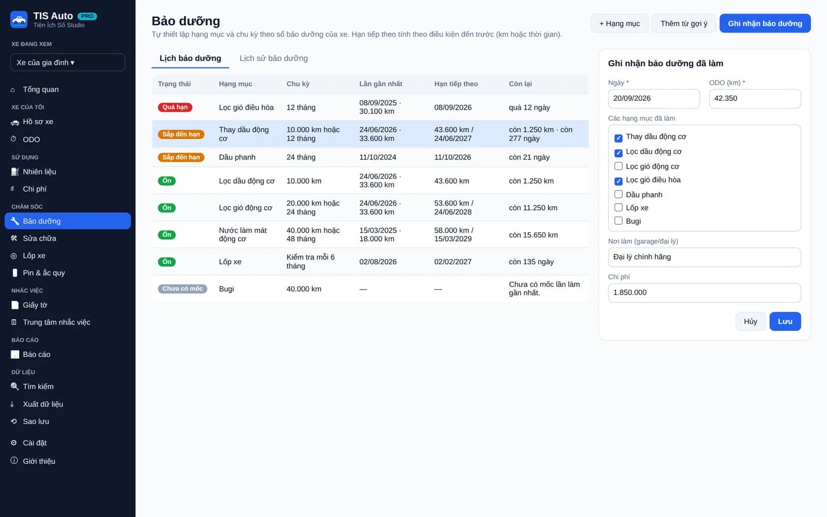Click the Báo cáo chart icon

point(14,355)
